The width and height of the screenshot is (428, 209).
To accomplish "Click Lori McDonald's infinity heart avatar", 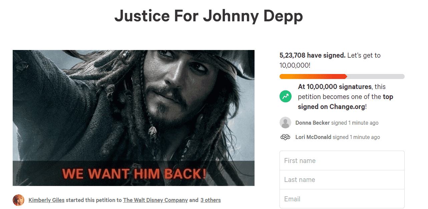I will tap(285, 137).
